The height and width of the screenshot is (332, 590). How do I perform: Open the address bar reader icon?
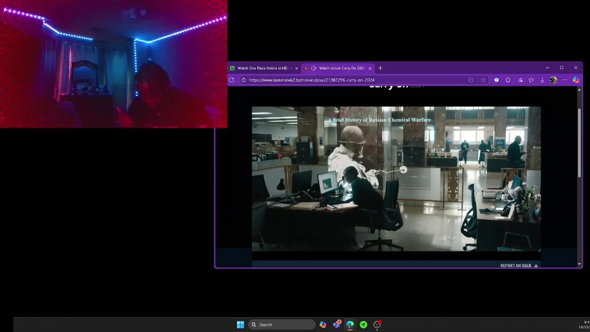471,80
